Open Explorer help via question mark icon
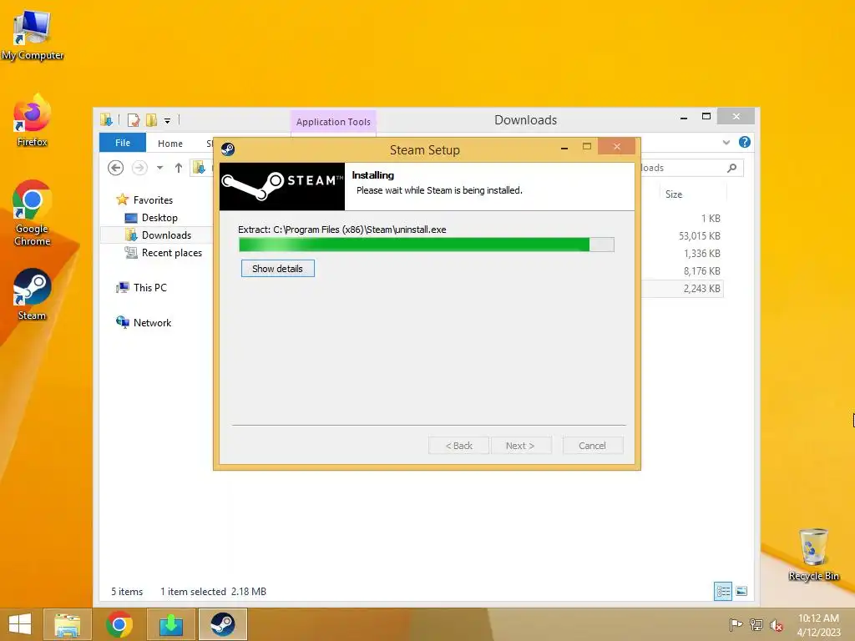 point(744,142)
